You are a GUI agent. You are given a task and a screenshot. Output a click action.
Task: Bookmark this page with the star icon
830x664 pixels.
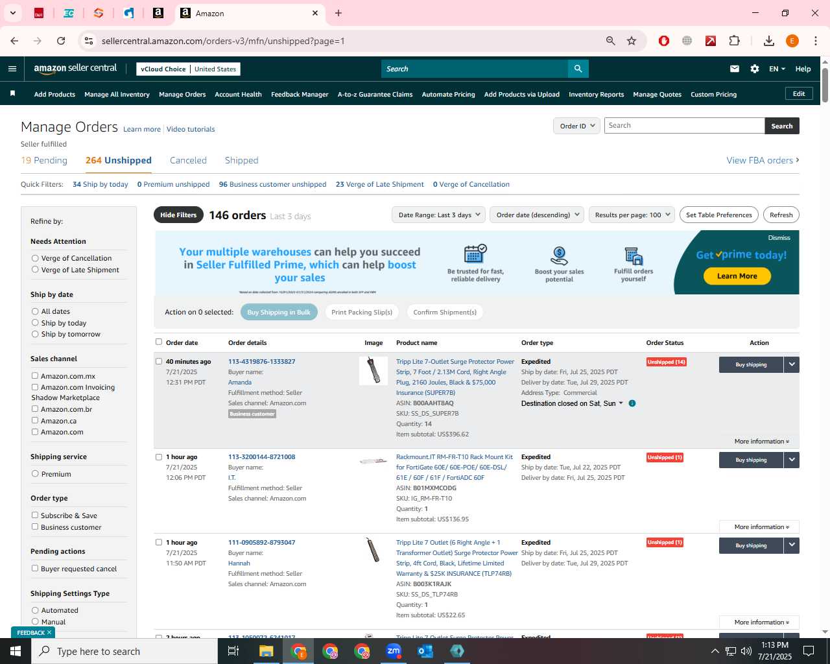coord(632,41)
